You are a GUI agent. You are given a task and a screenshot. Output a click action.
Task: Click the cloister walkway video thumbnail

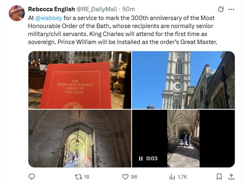[183, 138]
